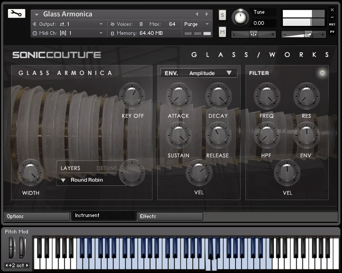This screenshot has width=342, height=273.
Task: Switch to the Instrument tab
Action: (x=104, y=215)
